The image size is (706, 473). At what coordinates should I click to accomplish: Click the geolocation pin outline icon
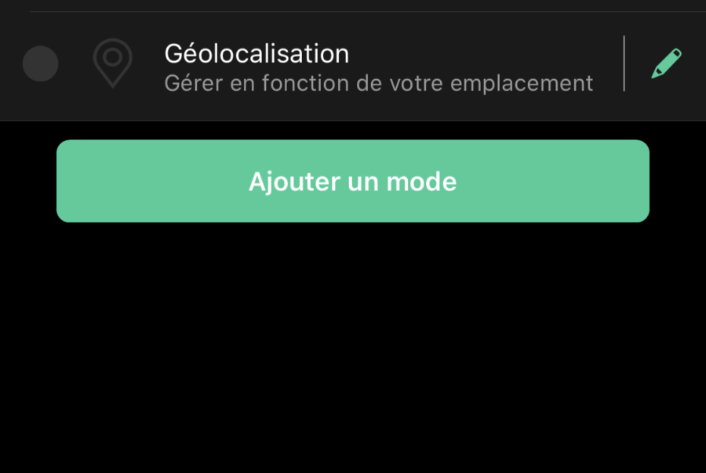pos(112,63)
